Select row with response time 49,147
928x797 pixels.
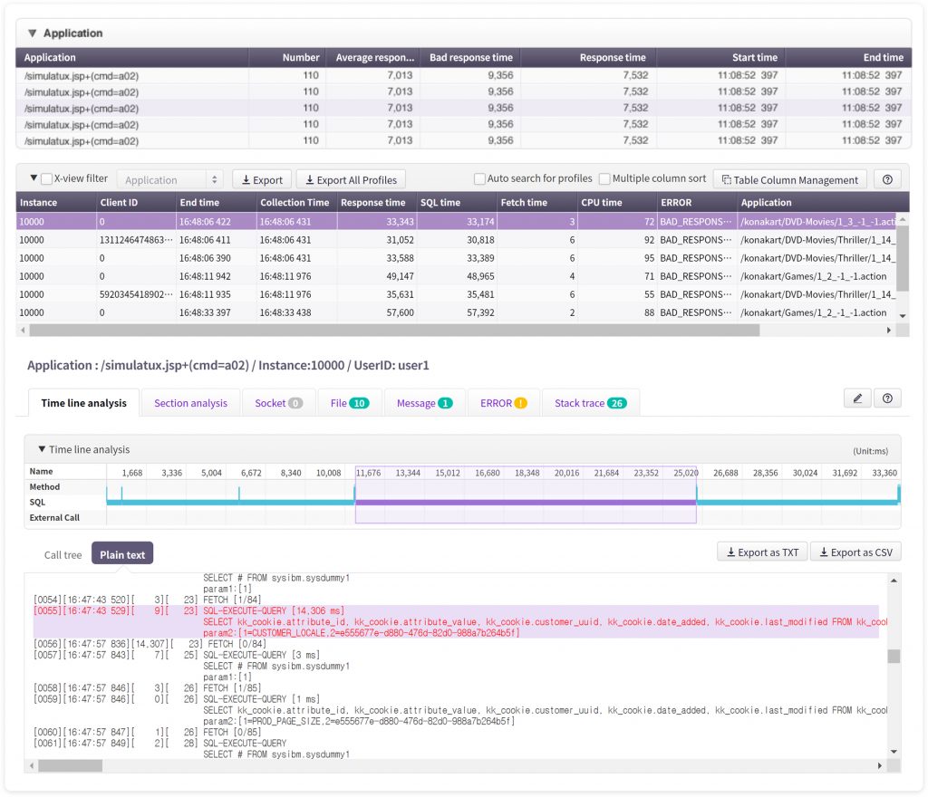(457, 276)
